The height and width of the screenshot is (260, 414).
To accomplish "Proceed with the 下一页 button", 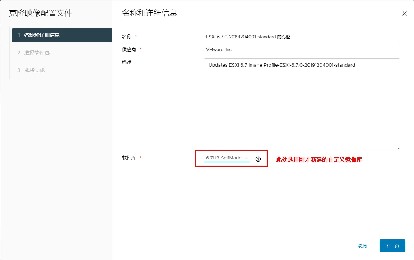I will [392, 246].
